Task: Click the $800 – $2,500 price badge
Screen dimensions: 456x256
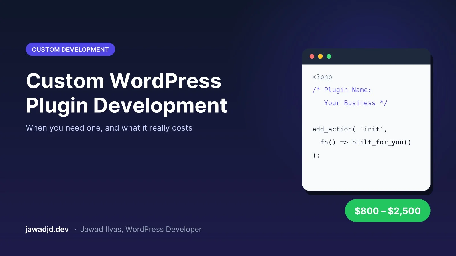Action: coord(388,211)
